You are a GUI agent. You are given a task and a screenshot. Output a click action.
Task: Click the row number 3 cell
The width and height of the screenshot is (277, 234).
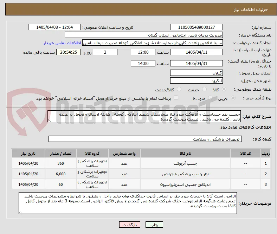tap(266, 184)
